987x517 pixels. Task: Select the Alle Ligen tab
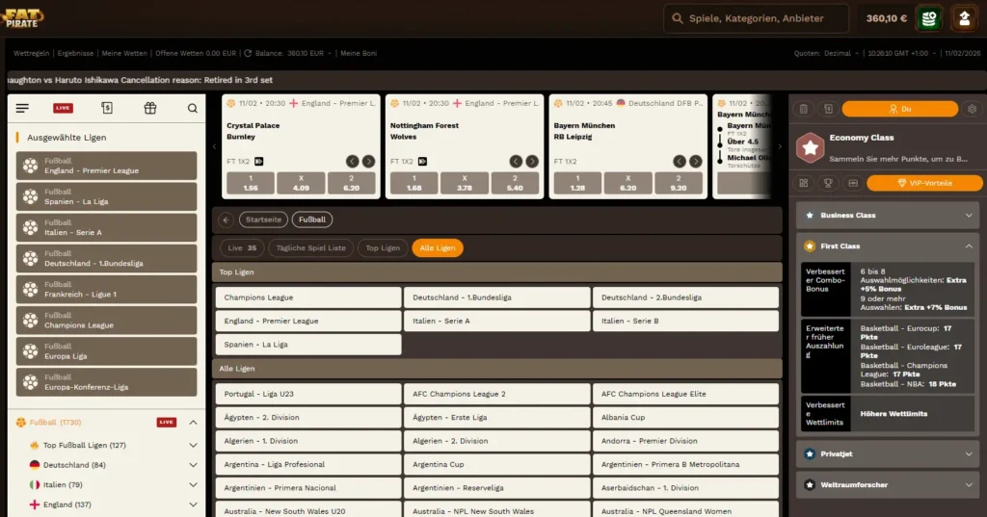click(x=438, y=247)
